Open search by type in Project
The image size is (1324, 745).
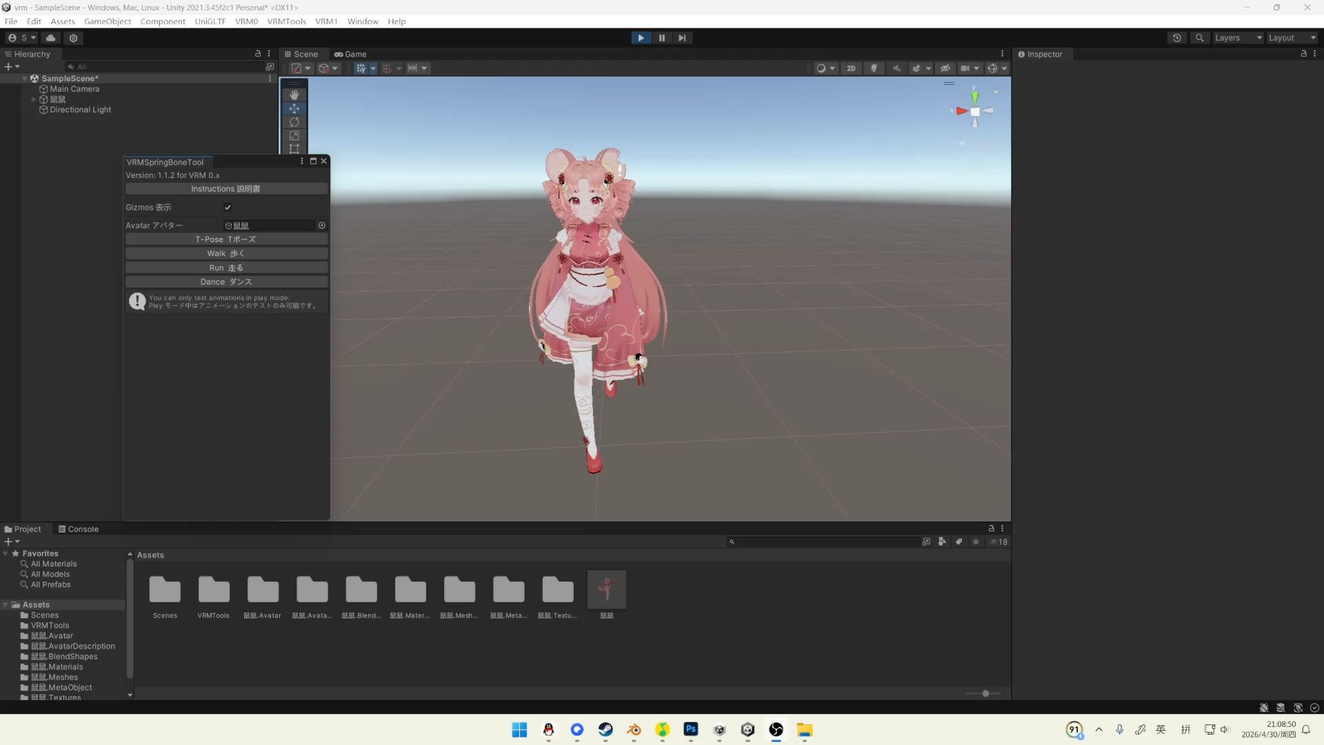tap(942, 542)
